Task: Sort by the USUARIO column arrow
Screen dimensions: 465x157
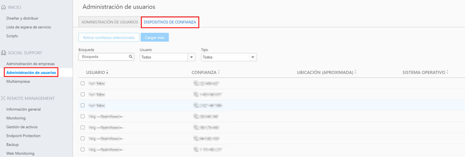Action: 107,73
